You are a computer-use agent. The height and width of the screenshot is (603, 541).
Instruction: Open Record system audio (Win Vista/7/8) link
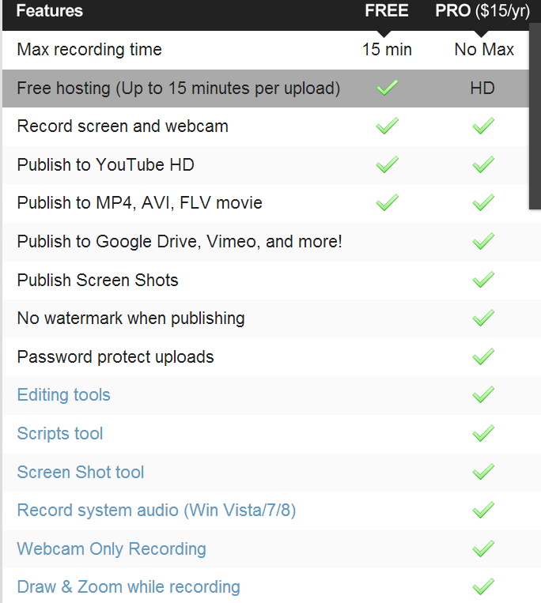tap(157, 511)
